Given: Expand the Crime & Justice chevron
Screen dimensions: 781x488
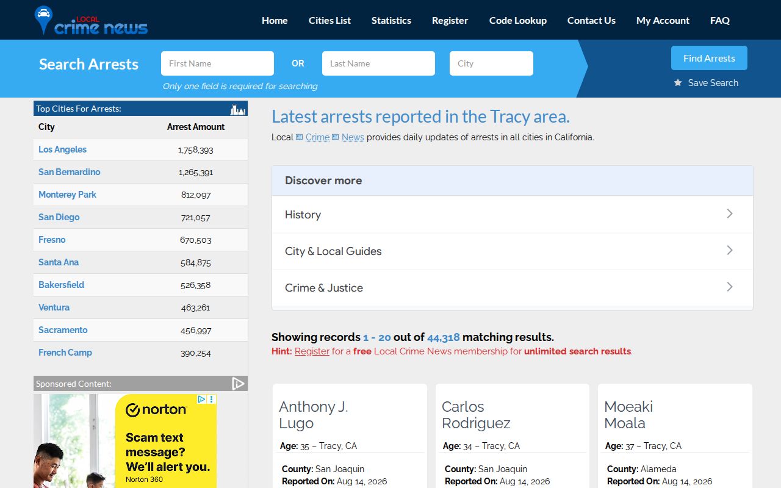Looking at the screenshot, I should [730, 287].
